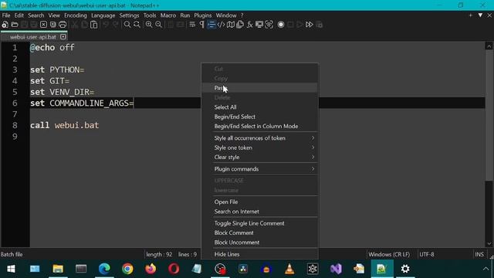Click the Windows (CR LF) status bar entry
The image size is (494, 278).
click(x=389, y=254)
